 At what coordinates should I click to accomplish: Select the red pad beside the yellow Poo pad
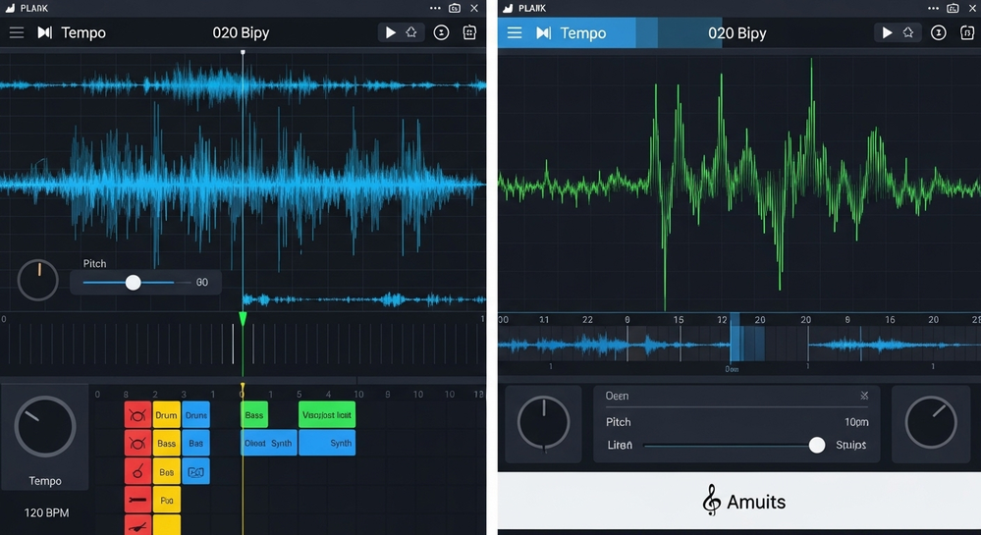coord(137,500)
